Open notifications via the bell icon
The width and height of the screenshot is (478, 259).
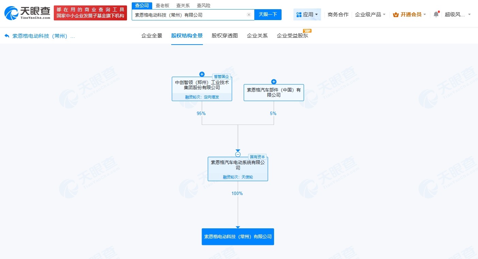pos(436,14)
